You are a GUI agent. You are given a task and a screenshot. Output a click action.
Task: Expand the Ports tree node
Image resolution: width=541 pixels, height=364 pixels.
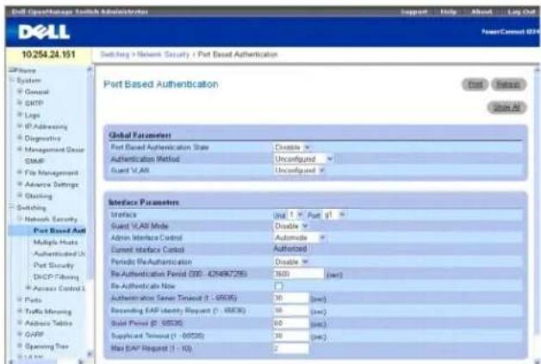pyautogui.click(x=20, y=299)
